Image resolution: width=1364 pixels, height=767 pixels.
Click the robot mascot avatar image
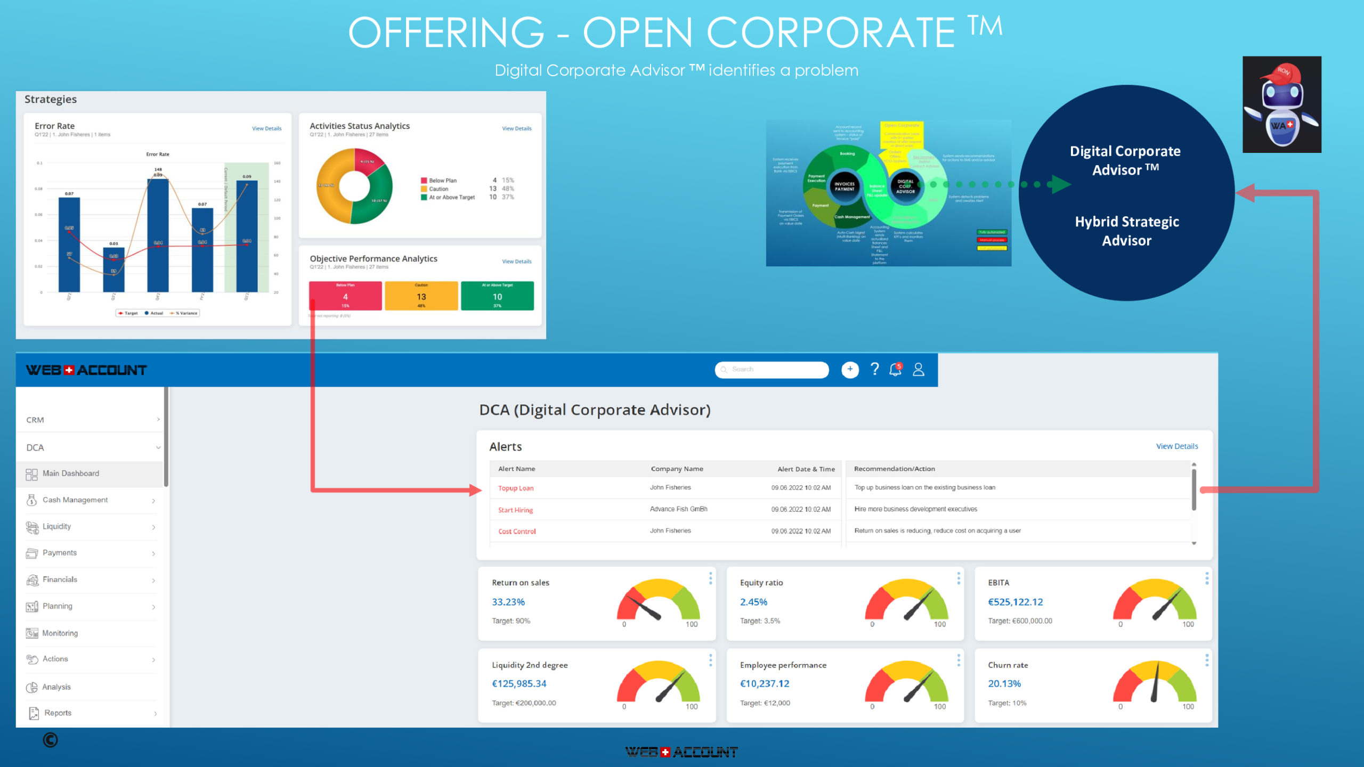click(1282, 104)
